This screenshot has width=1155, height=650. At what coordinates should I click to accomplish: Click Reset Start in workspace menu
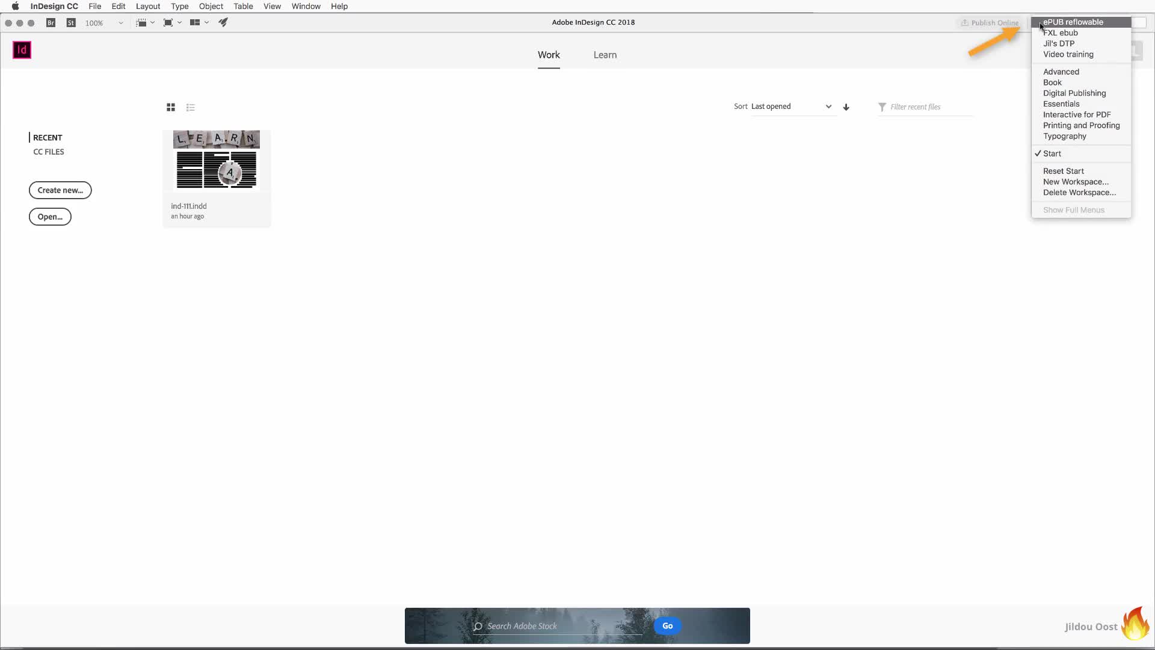click(1081, 172)
